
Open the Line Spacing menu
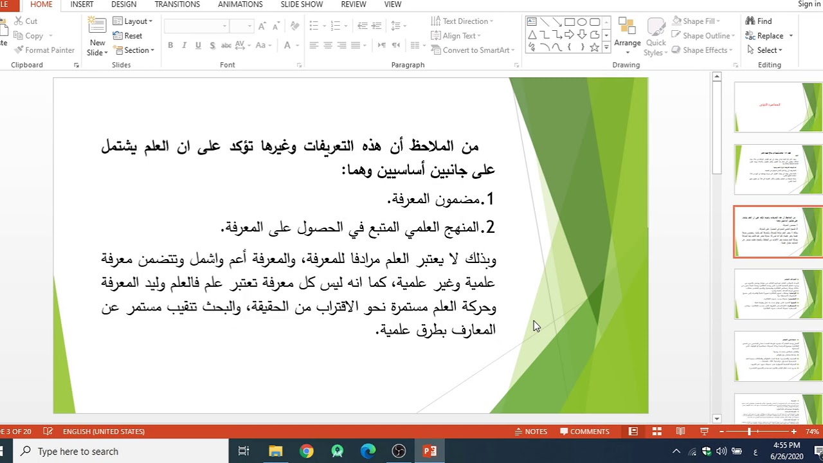pyautogui.click(x=399, y=26)
